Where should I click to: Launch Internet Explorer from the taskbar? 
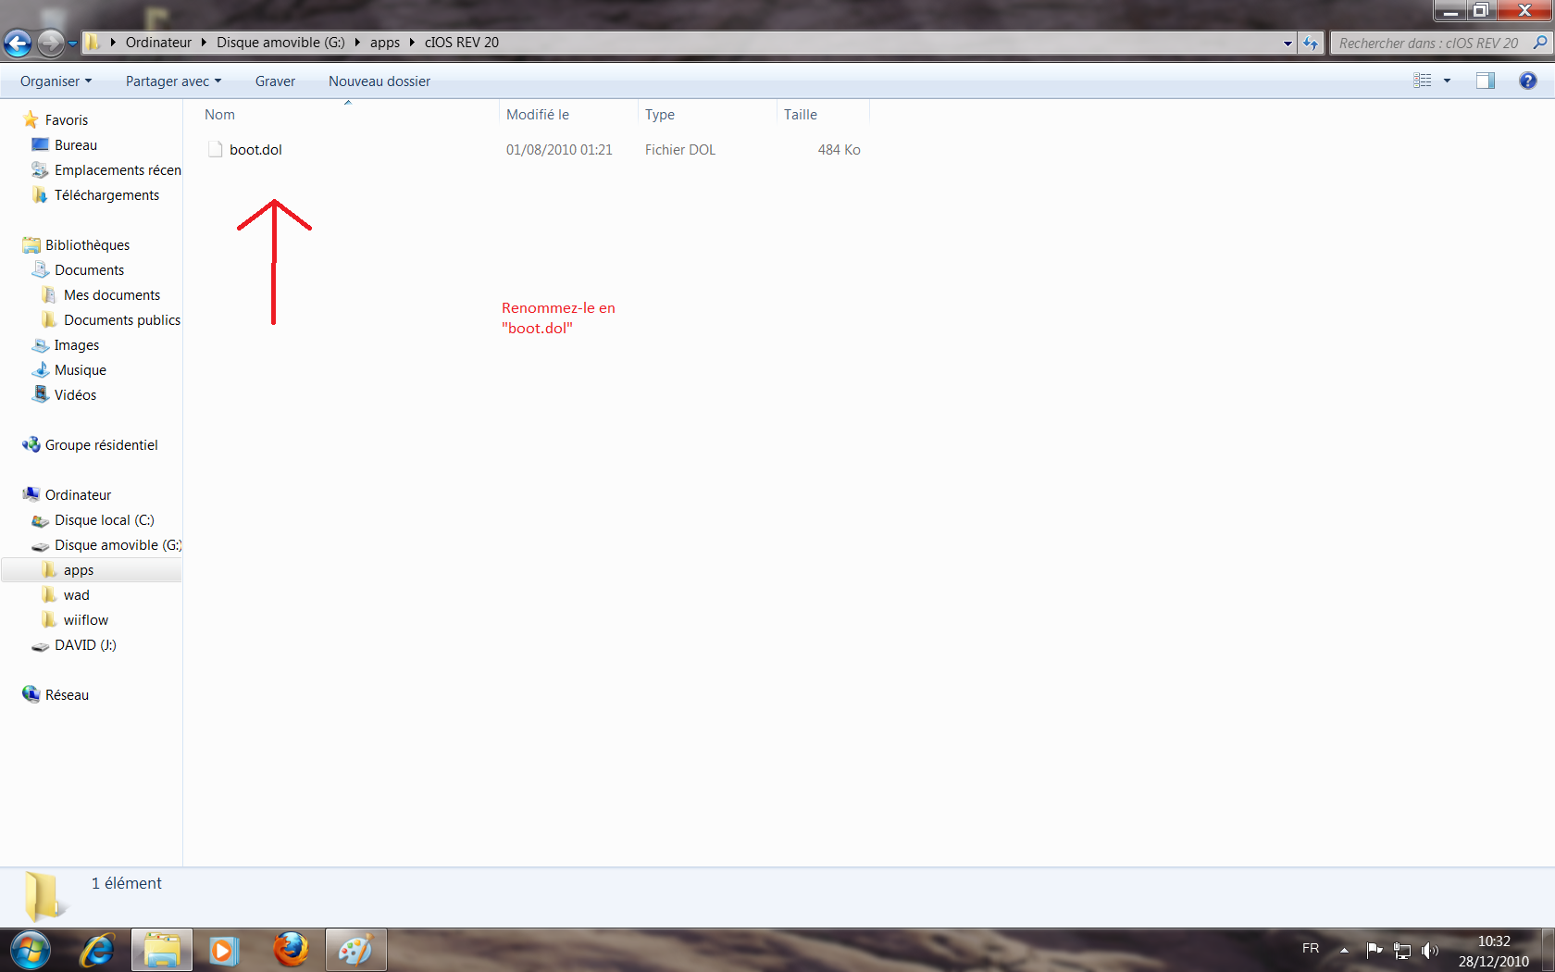[96, 951]
